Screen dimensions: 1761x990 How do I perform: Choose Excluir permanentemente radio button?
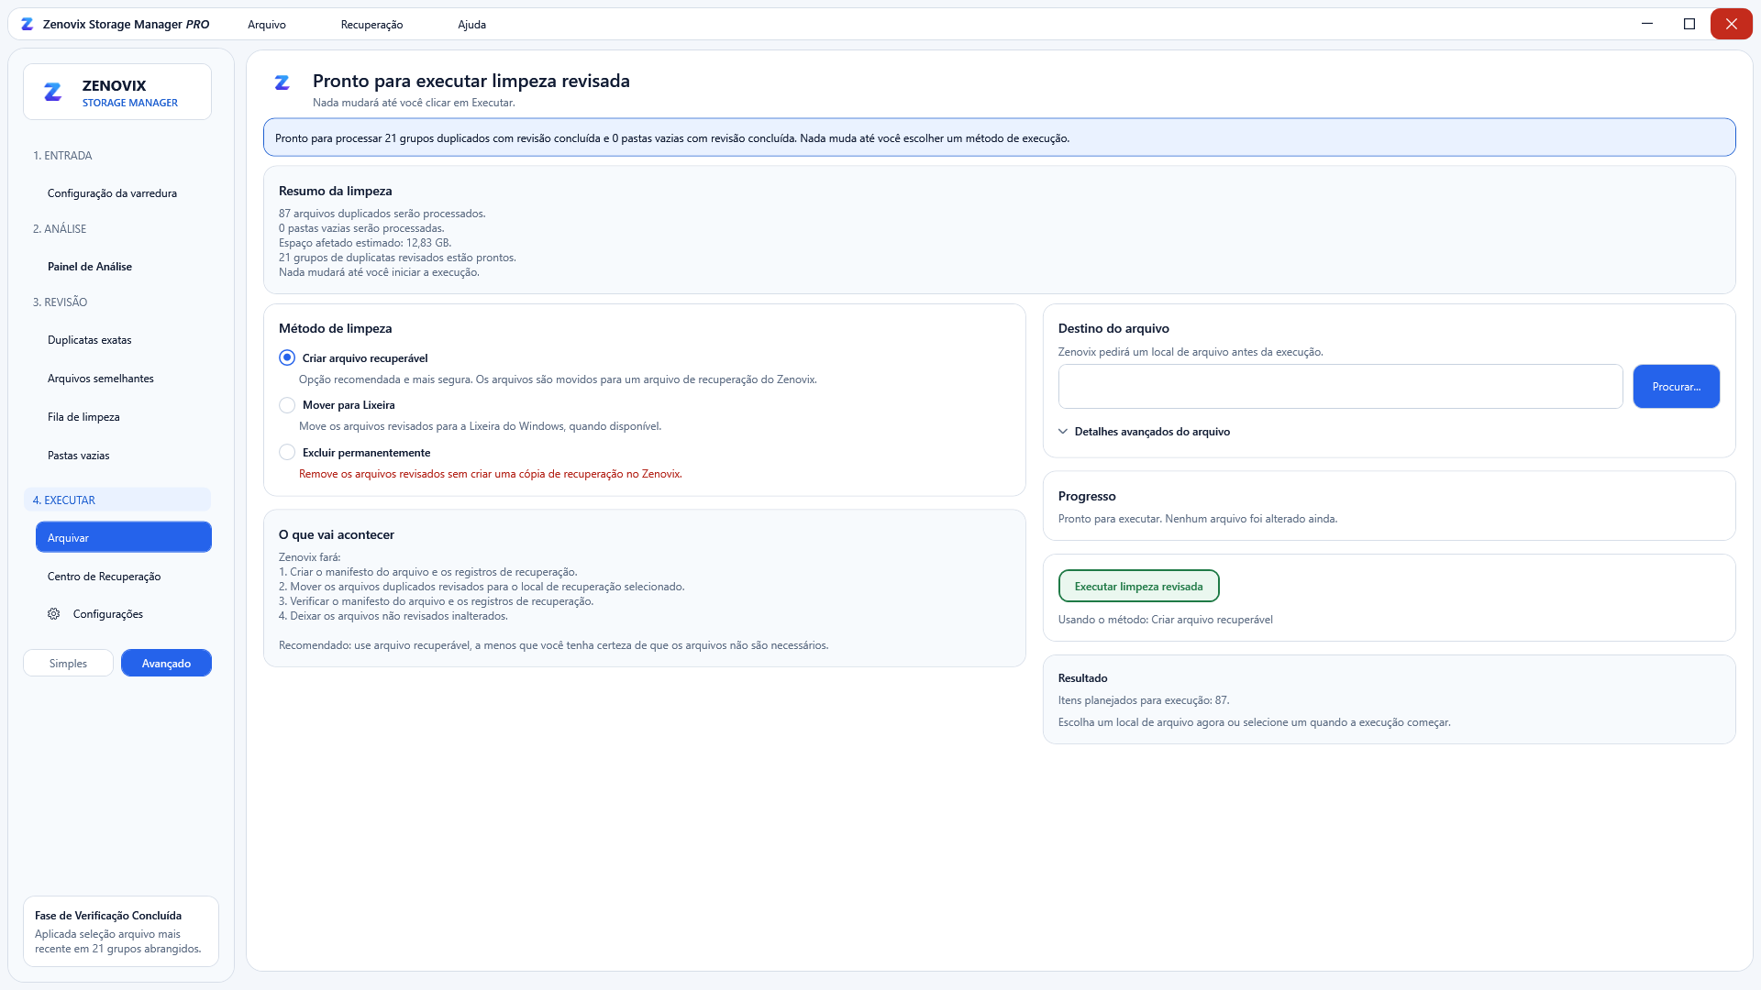(x=287, y=453)
